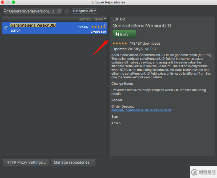Open Manage repositories dialog
Image resolution: width=217 pixels, height=178 pixels.
73,162
